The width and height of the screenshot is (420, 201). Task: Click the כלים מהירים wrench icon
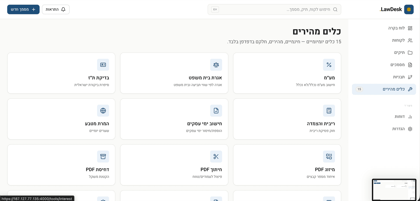(410, 89)
